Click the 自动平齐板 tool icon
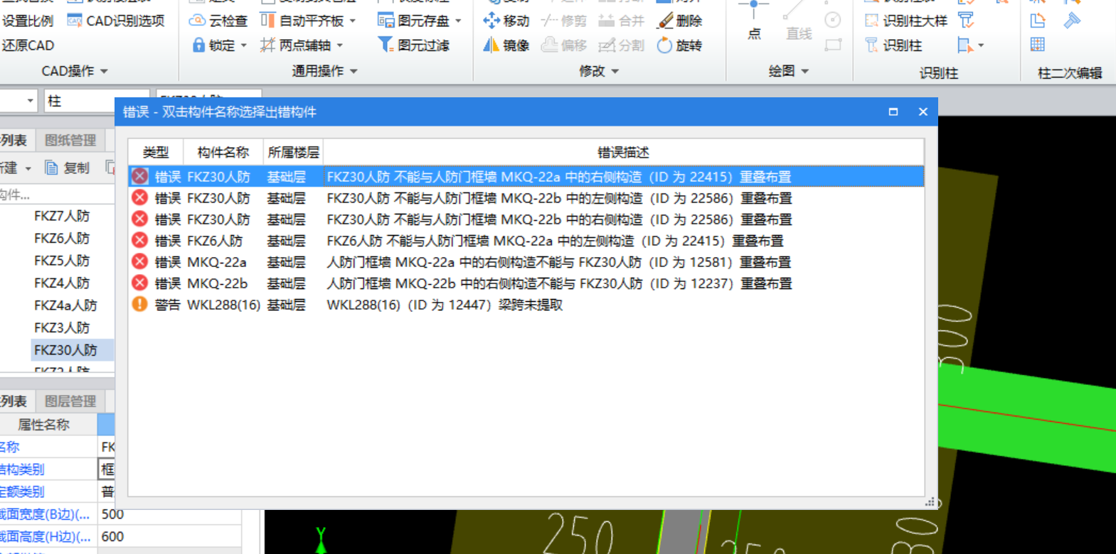1116x554 pixels. click(x=267, y=21)
